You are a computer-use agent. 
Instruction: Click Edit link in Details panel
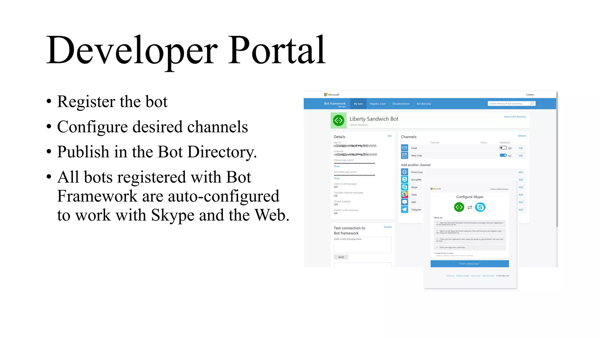[x=389, y=136]
